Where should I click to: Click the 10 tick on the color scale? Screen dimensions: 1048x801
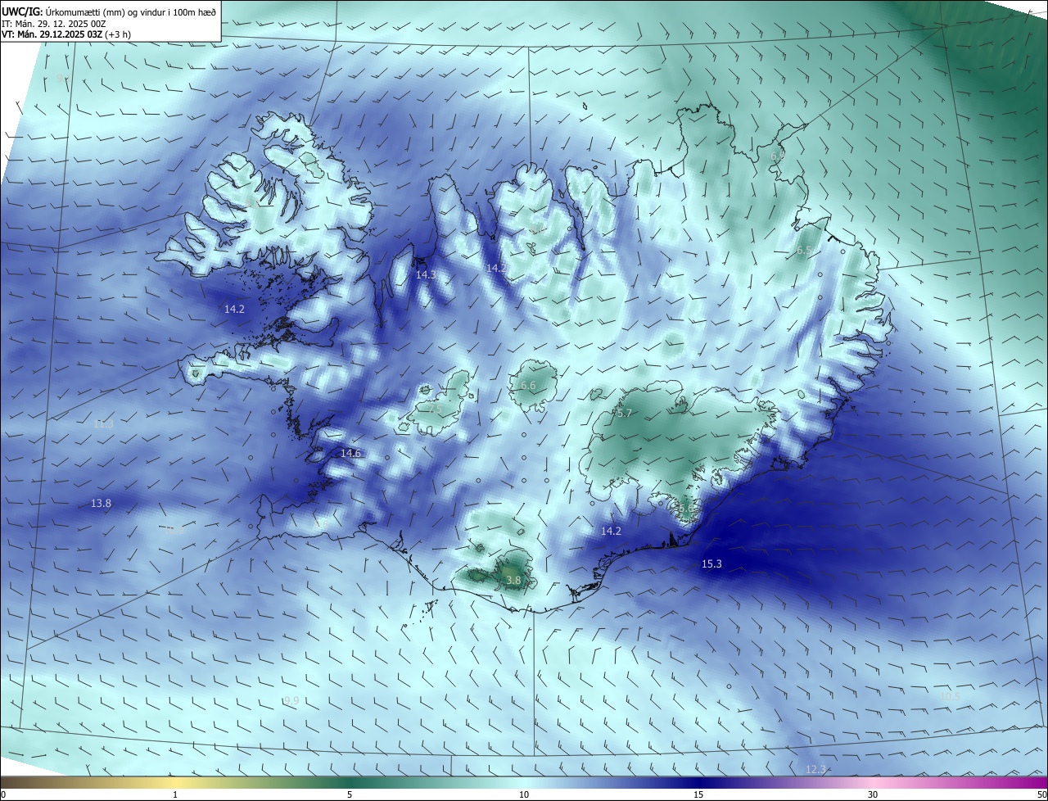click(x=524, y=794)
